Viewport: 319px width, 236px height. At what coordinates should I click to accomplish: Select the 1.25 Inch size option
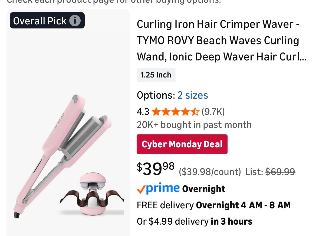156,75
